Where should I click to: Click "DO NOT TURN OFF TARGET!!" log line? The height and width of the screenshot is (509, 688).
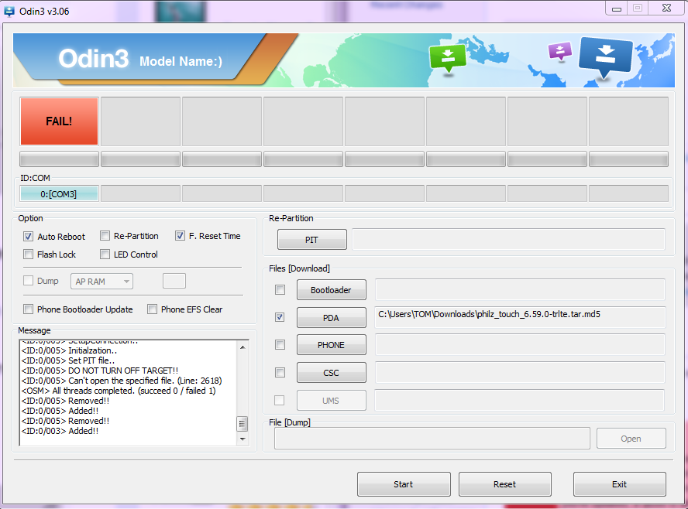coord(100,371)
